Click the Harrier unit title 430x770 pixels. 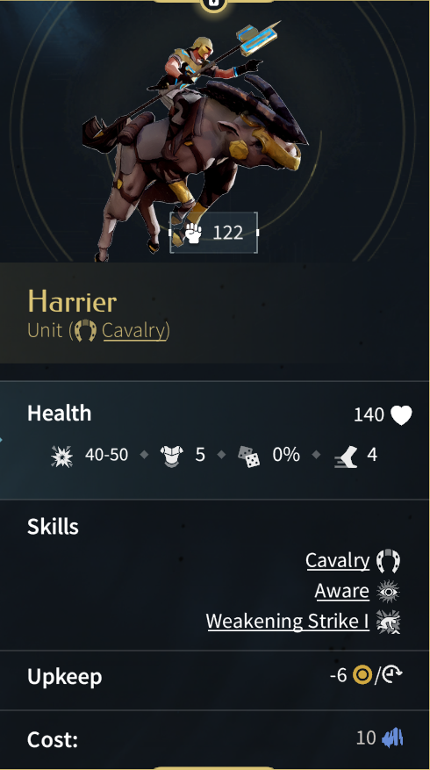tap(72, 301)
